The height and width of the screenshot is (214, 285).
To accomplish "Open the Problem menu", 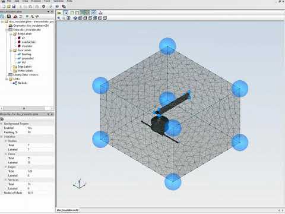I will [36, 1].
